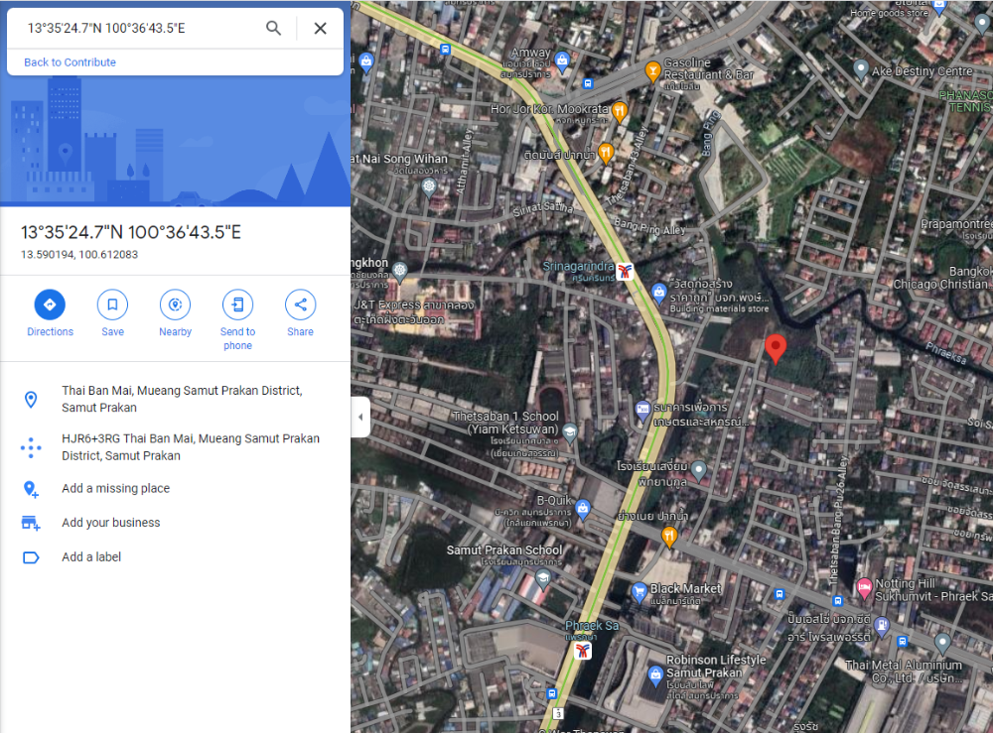Image resolution: width=993 pixels, height=733 pixels.
Task: Open Hor Jor Kor Mookrata restaurant pin
Action: click(x=620, y=112)
